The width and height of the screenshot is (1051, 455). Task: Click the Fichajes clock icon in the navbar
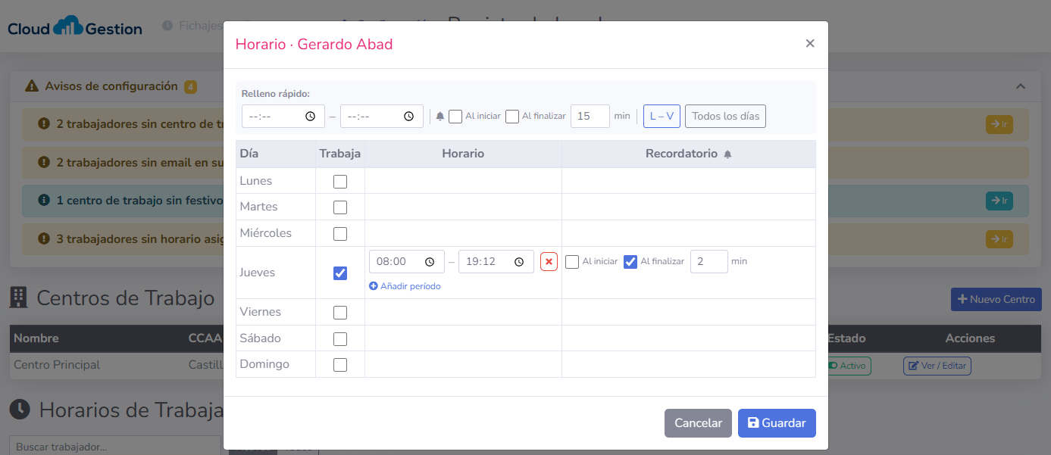pos(167,26)
